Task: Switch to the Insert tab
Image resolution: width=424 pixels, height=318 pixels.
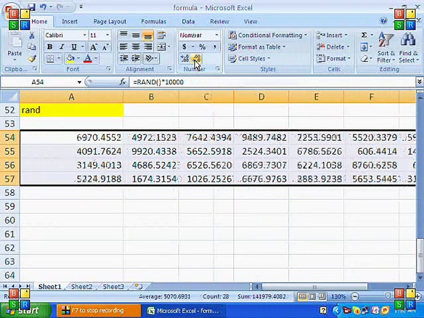Action: [x=69, y=21]
